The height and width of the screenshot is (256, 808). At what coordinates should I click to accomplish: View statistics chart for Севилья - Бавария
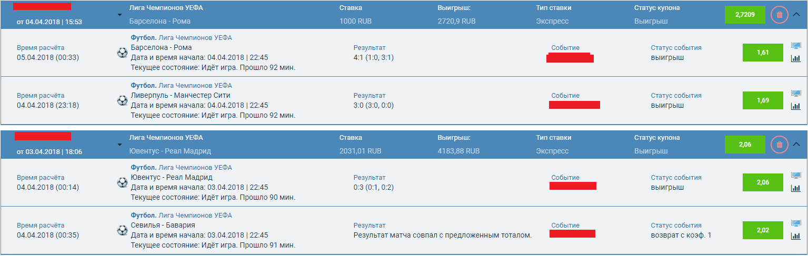(x=795, y=235)
